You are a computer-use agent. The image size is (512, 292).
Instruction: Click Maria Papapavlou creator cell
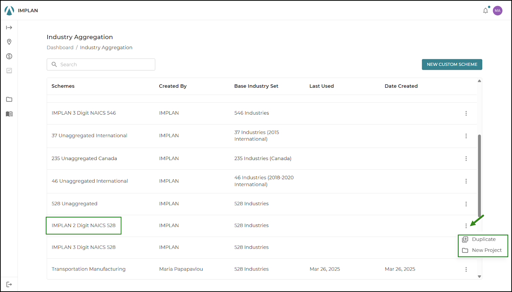tap(181, 269)
